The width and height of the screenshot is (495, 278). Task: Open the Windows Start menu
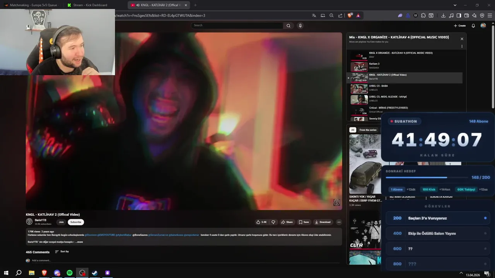(6, 273)
